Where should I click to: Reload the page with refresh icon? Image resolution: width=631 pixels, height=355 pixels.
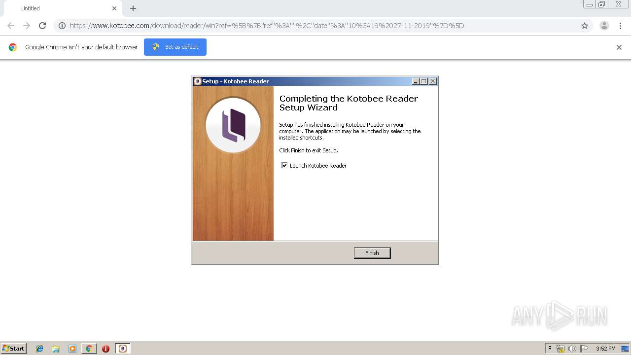42,26
